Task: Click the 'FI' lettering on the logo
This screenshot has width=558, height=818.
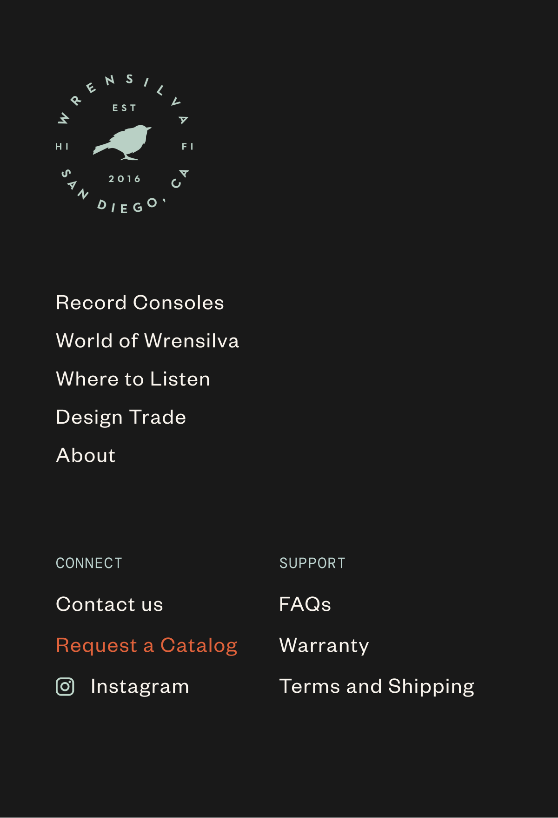Action: 187,147
